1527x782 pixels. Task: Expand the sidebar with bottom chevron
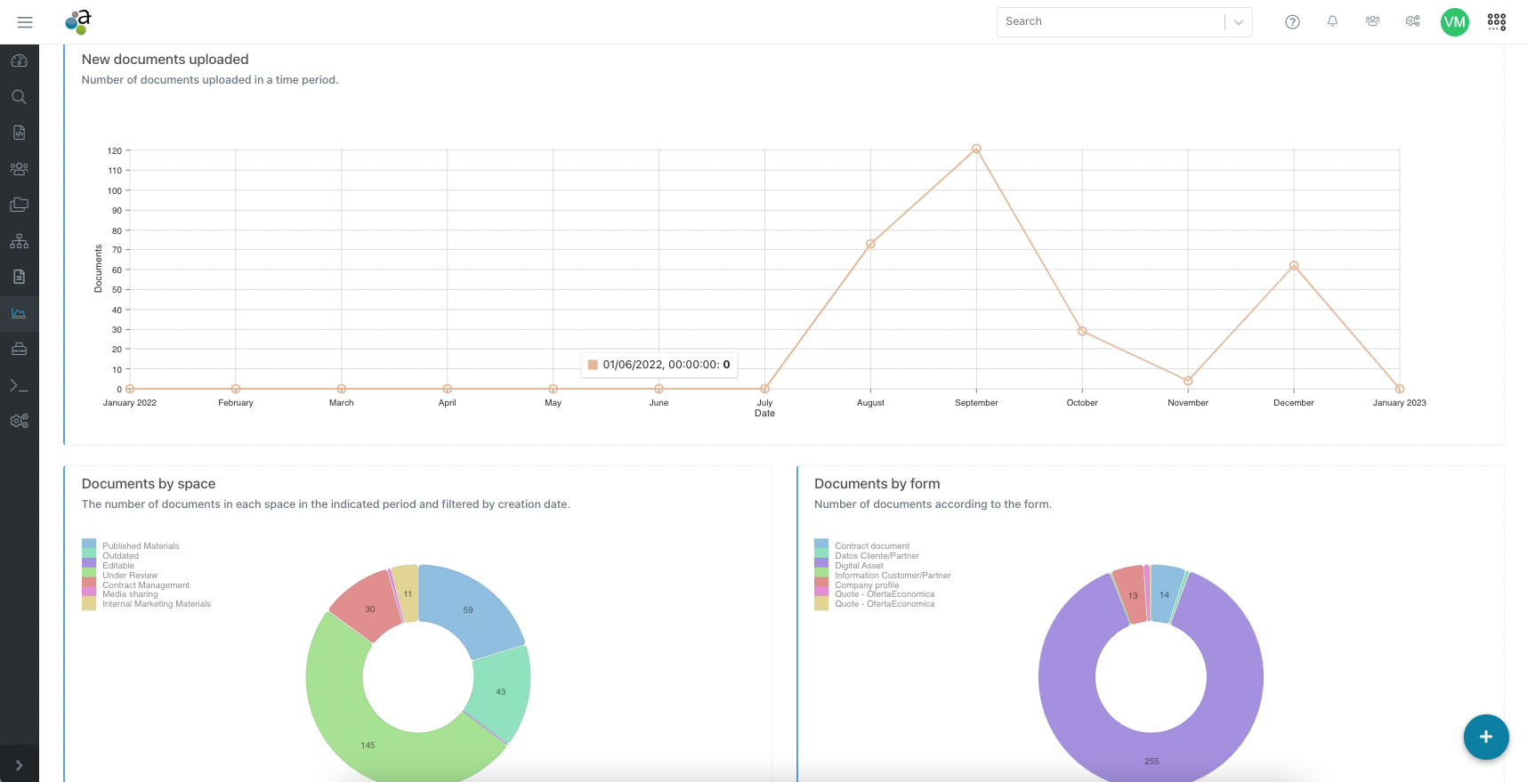click(19, 765)
